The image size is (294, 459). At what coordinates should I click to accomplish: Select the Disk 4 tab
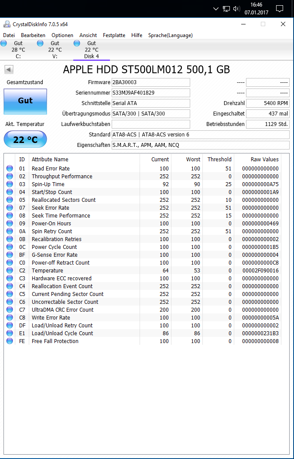click(x=91, y=49)
